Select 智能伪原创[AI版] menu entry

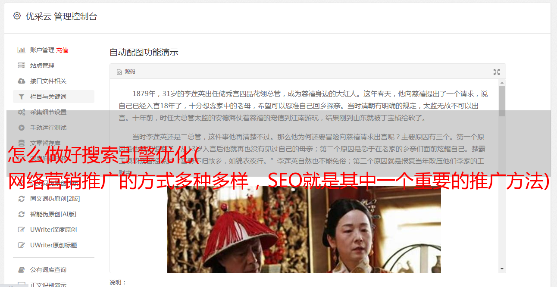point(53,214)
